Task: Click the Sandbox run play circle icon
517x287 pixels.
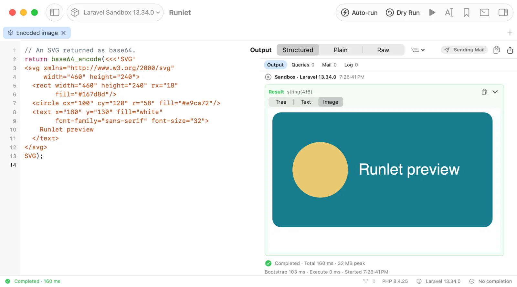Action: click(x=268, y=77)
